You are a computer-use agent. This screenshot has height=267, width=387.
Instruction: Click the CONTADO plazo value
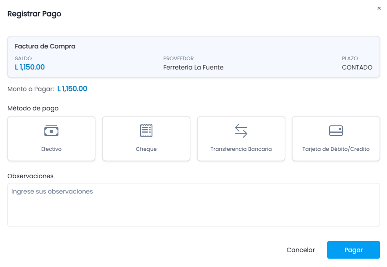pos(357,67)
